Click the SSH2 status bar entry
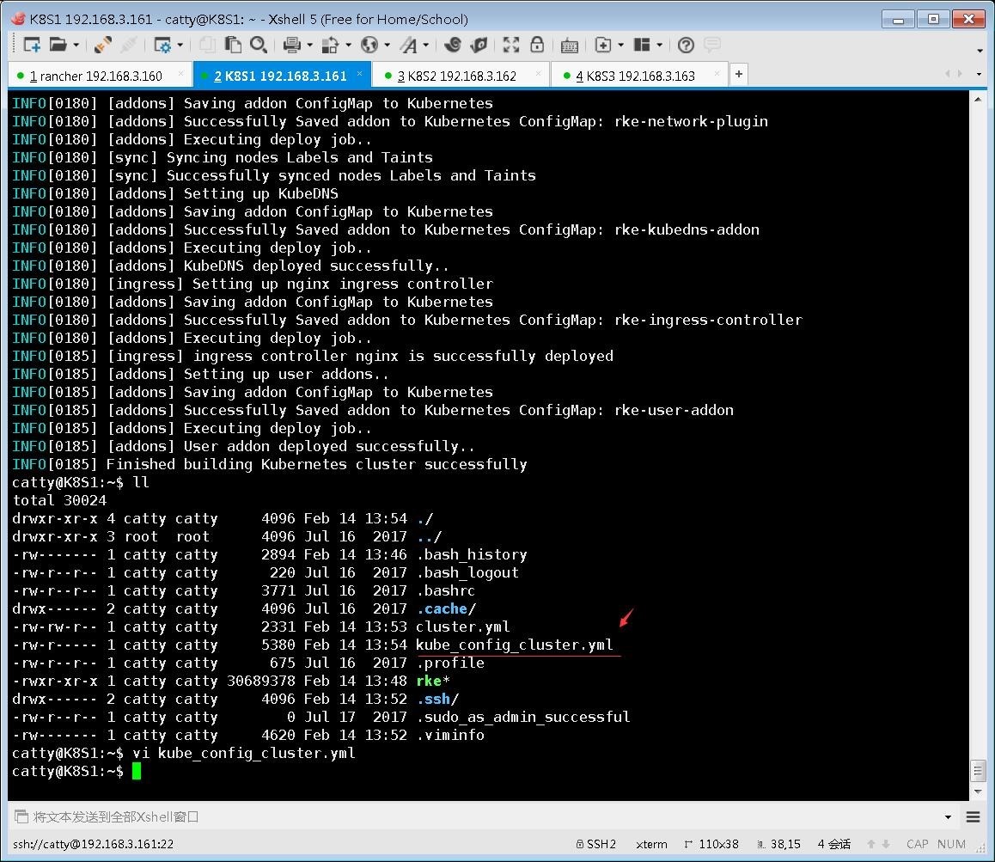Viewport: 995px width, 862px height. coord(595,844)
